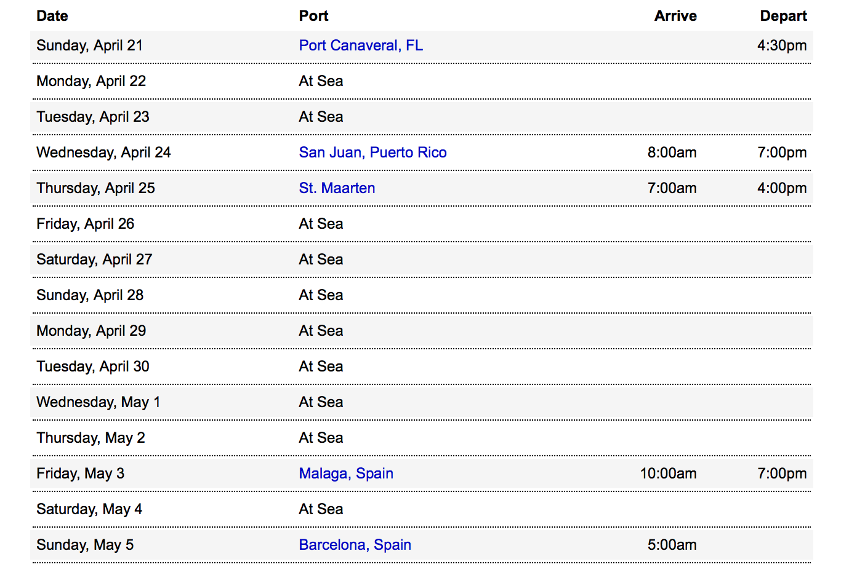The width and height of the screenshot is (857, 583).
Task: Select the Wednesday, April 24 date cell
Action: point(103,153)
